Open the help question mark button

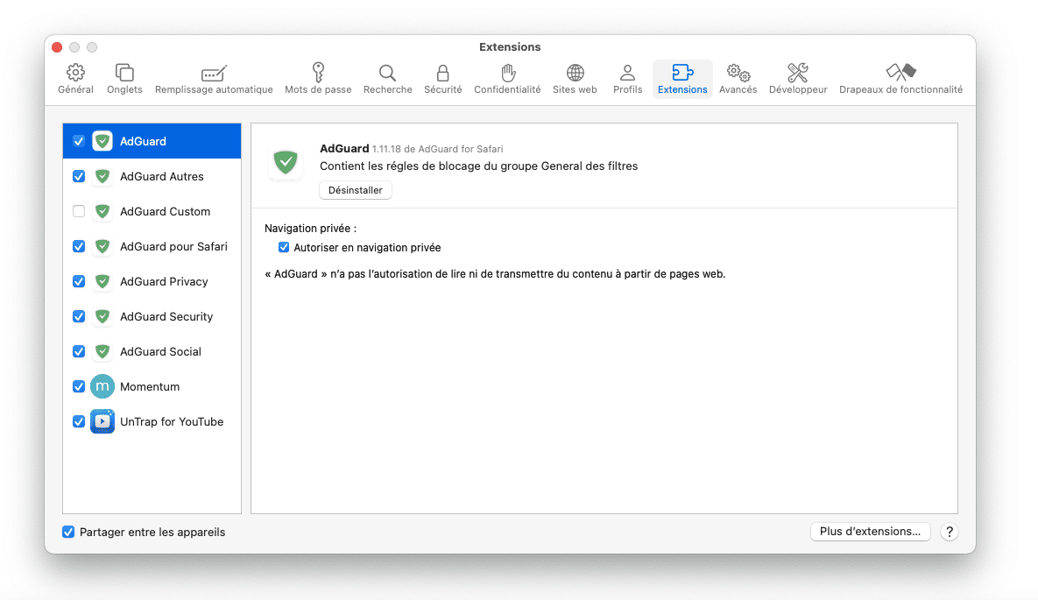(x=950, y=532)
